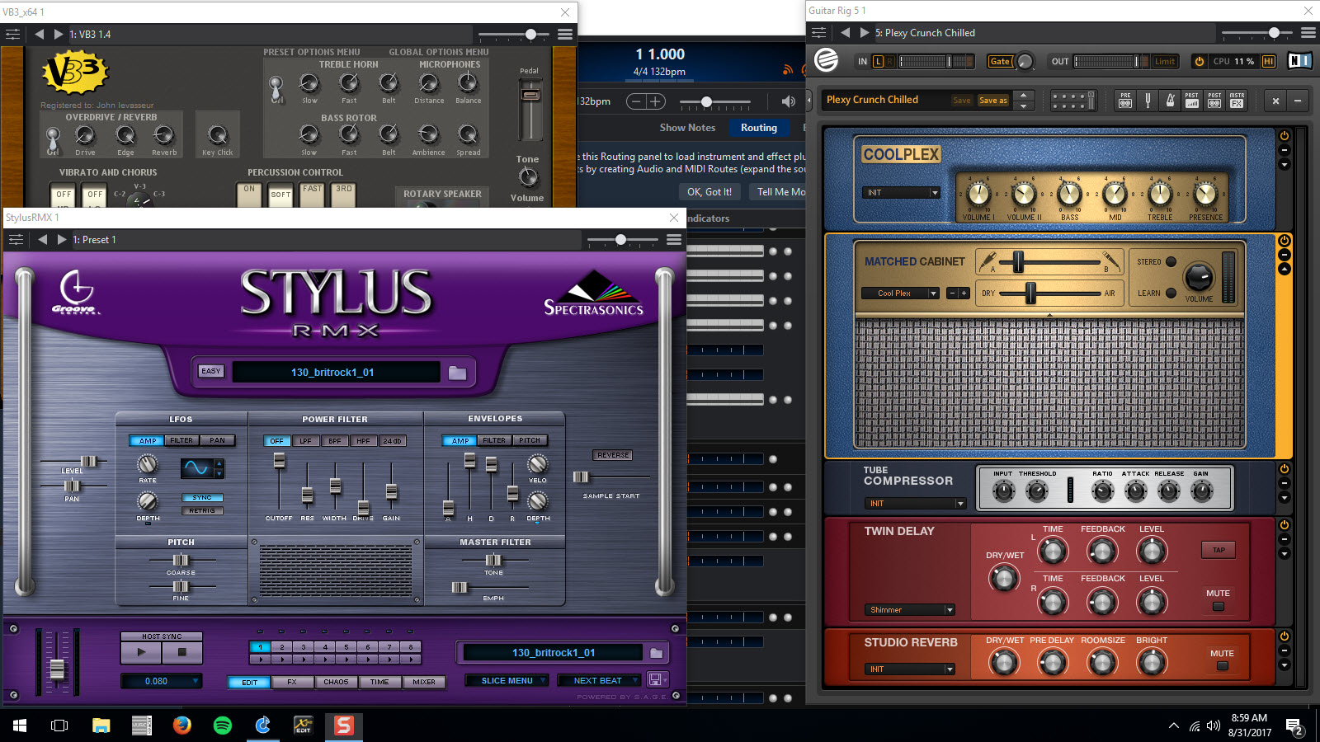Switch to CHAOS page in Stylus RMX
The image size is (1320, 742).
click(336, 682)
